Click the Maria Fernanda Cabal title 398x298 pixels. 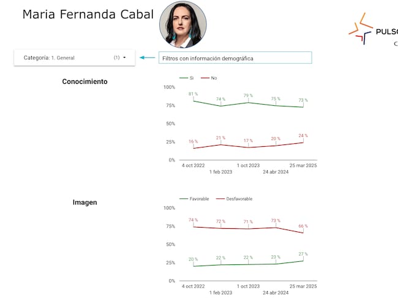(x=88, y=14)
